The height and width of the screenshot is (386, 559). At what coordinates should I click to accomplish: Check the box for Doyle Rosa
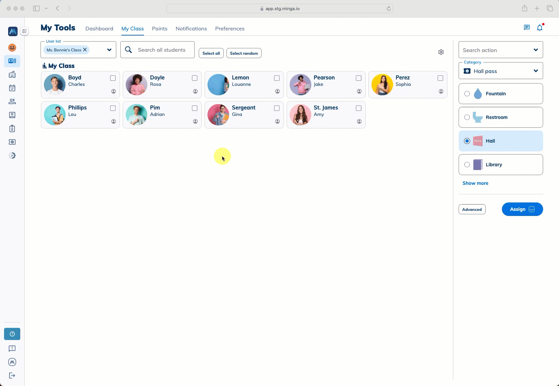click(195, 78)
